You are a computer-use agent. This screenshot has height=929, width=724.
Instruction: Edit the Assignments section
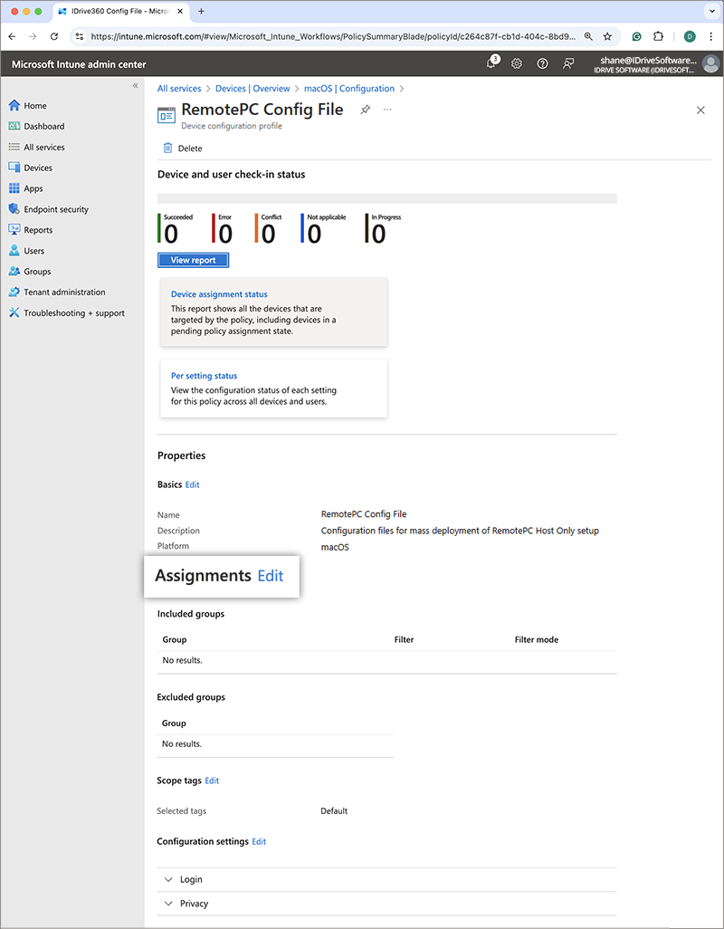click(x=271, y=576)
